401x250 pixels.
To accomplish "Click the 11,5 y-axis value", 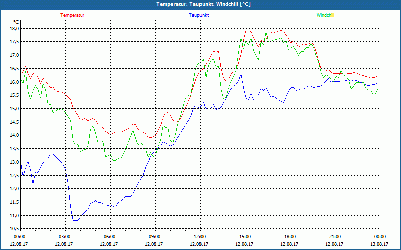I will [x=14, y=202].
